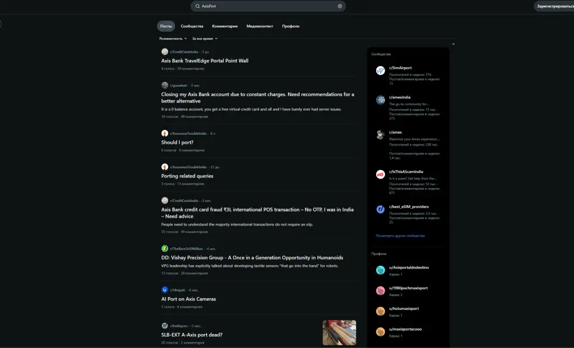The width and height of the screenshot is (574, 348).
Task: Click the u/holumaxisport avatar
Action: [x=381, y=311]
